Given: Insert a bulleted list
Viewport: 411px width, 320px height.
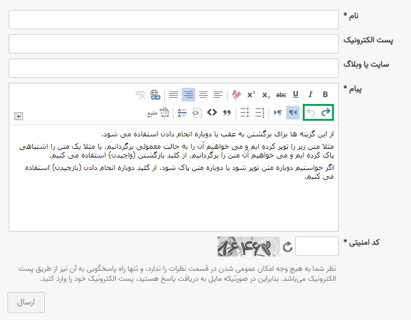Looking at the screenshot, I should (x=244, y=113).
